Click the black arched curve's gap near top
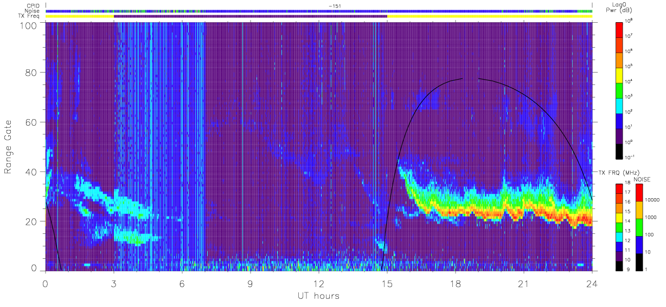This screenshot has height=307, width=666. pyautogui.click(x=470, y=79)
